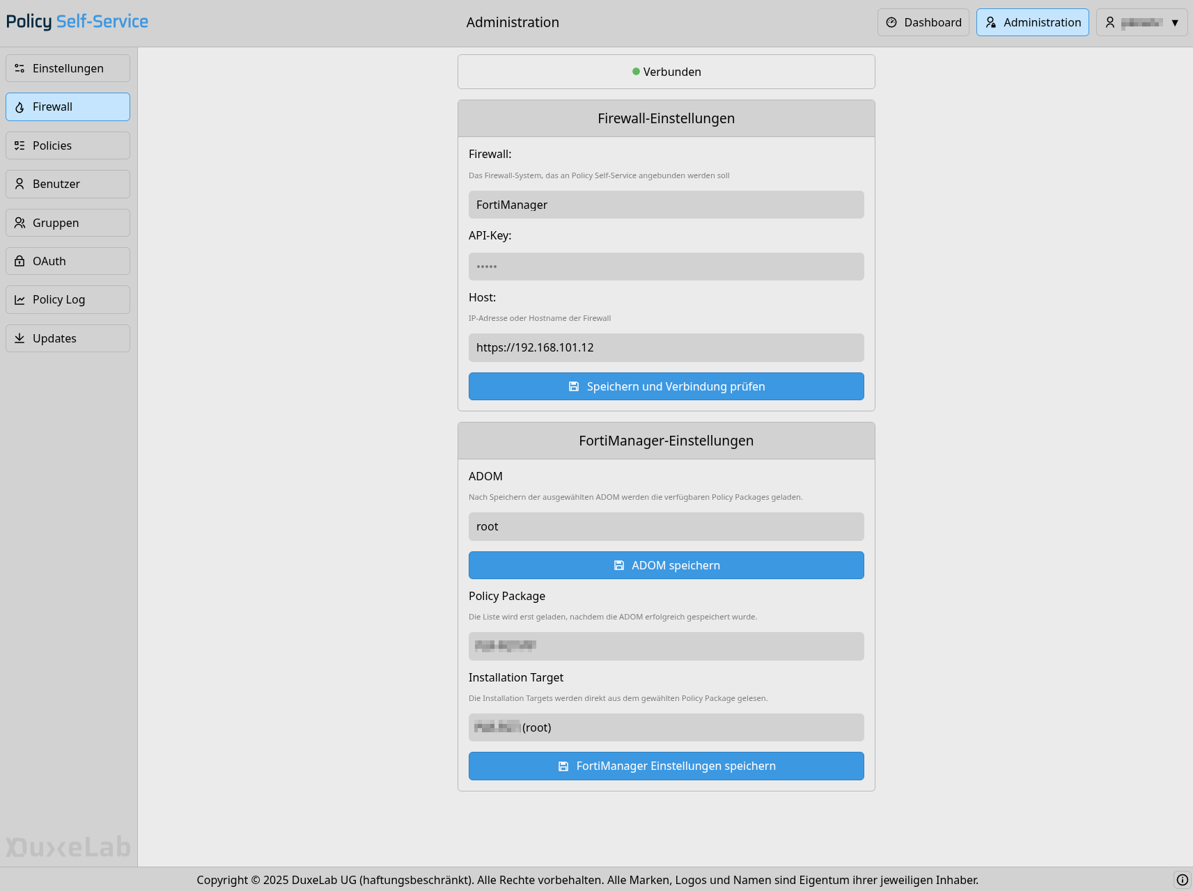The image size is (1193, 891).
Task: Open the Installation Target dropdown
Action: tap(666, 727)
